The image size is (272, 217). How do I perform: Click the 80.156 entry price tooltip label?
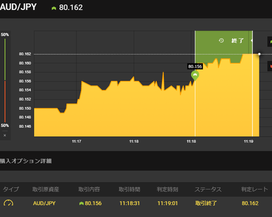(195, 66)
